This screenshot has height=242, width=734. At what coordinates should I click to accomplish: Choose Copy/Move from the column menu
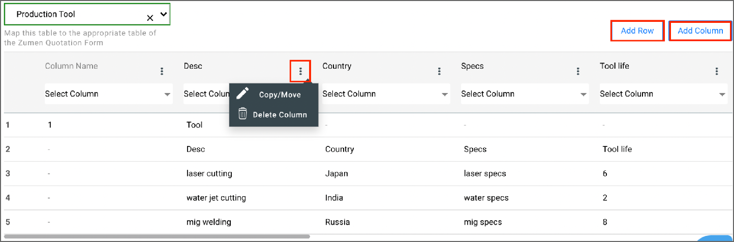point(280,95)
